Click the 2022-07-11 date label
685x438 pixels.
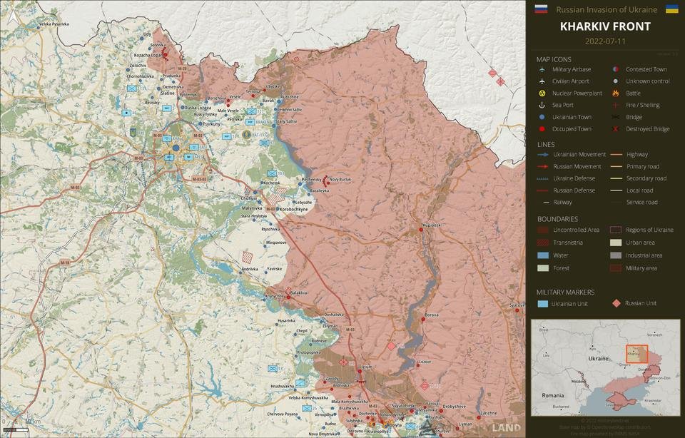click(605, 41)
